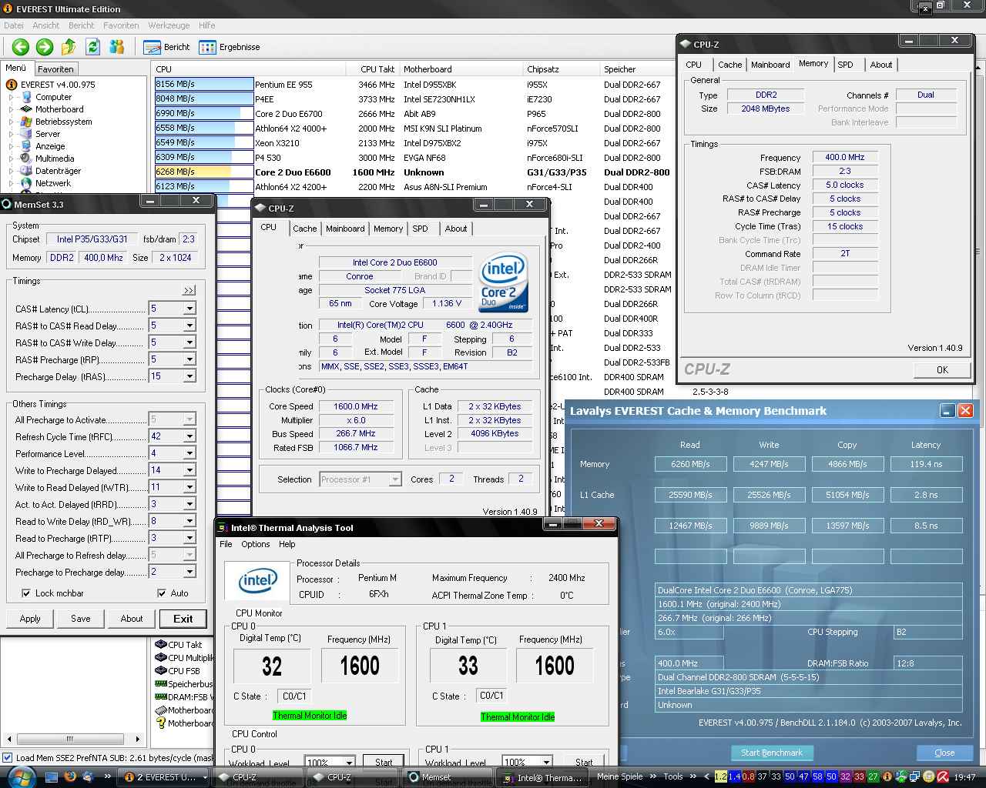Click Firefox icon in quick launch
This screenshot has width=986, height=788.
70,776
